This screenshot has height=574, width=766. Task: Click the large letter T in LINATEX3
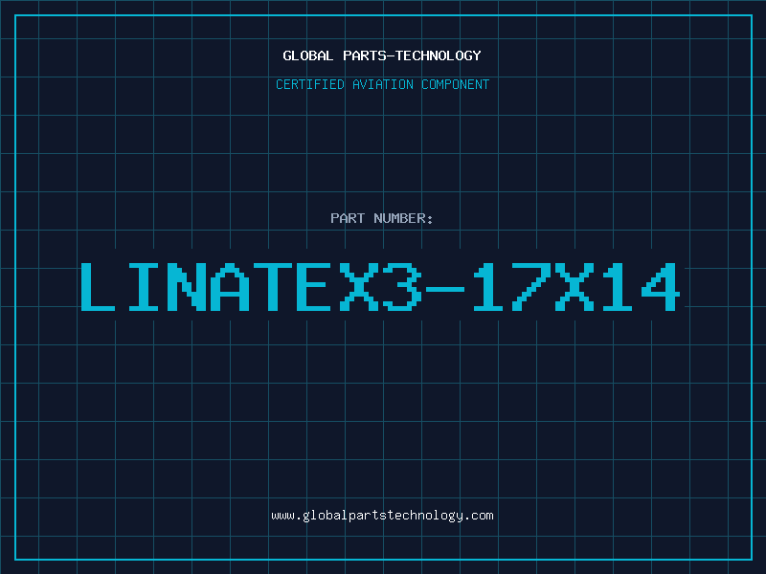click(274, 287)
